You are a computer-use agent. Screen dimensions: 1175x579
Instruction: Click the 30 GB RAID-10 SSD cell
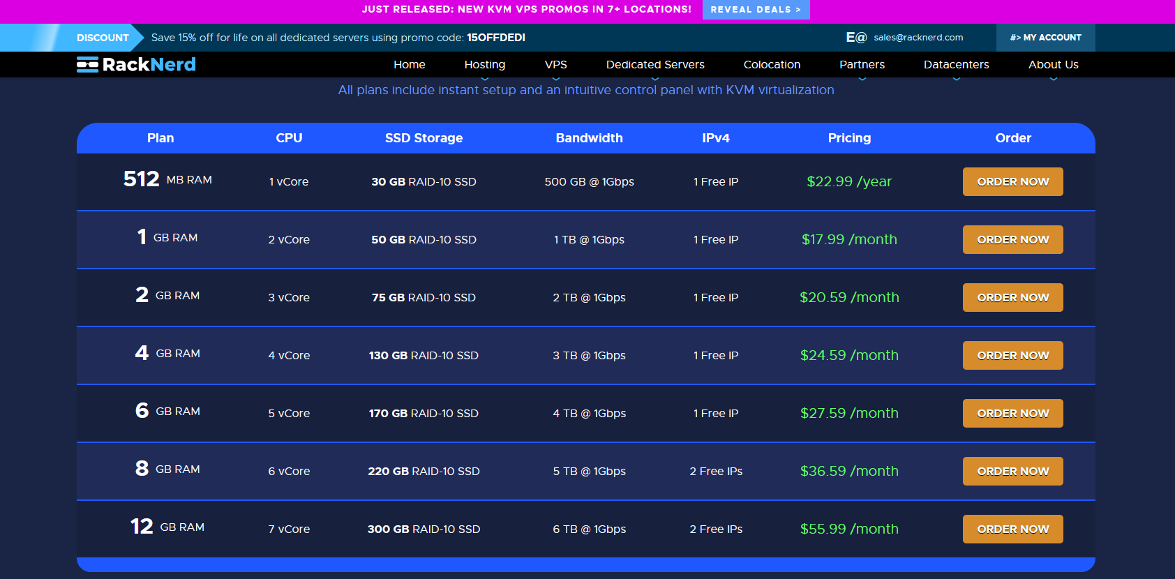click(x=424, y=182)
